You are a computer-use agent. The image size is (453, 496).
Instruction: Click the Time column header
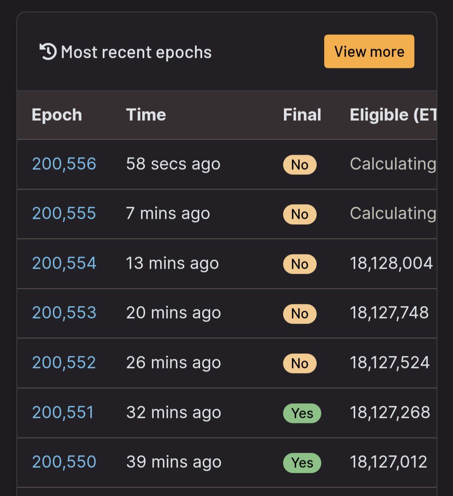146,115
